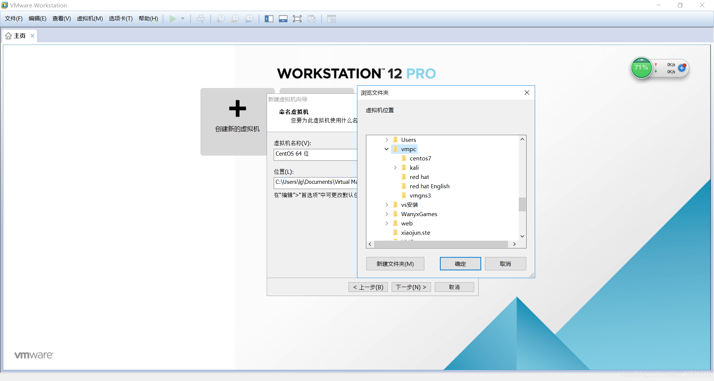The image size is (714, 381).
Task: Click the send Ctrl+Alt+Del toolbar icon
Action: click(200, 19)
